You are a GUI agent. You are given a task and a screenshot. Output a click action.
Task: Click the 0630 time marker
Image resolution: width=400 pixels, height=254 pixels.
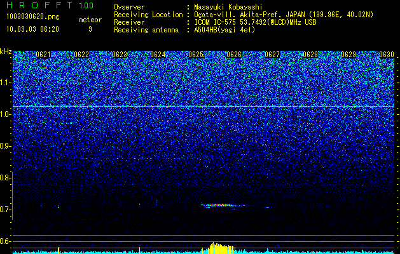(387, 55)
